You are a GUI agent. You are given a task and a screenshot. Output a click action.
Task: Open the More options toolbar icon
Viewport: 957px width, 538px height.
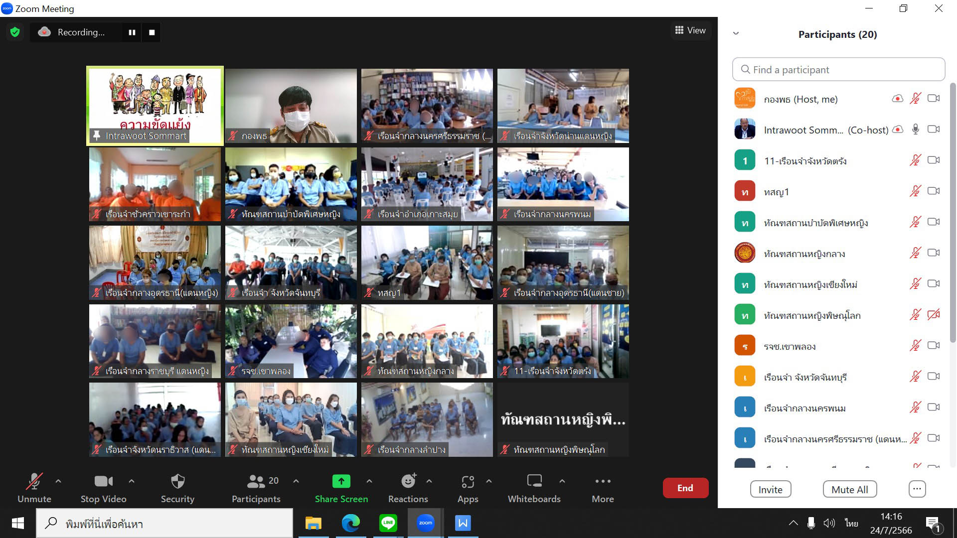tap(603, 487)
